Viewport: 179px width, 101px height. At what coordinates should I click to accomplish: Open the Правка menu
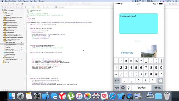tap(25, 1)
